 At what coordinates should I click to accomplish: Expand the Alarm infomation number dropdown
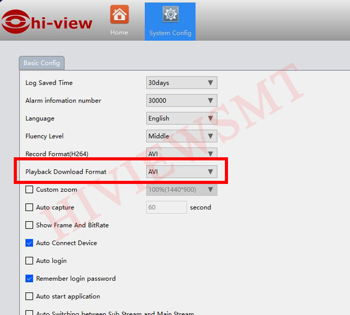(x=181, y=100)
